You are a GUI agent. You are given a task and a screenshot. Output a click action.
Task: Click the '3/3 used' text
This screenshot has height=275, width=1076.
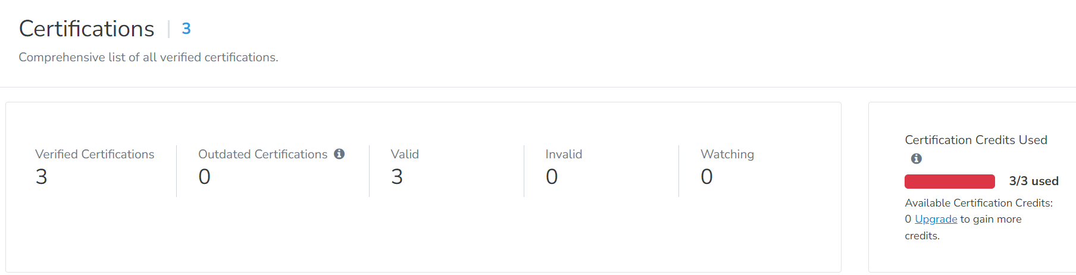point(1034,181)
